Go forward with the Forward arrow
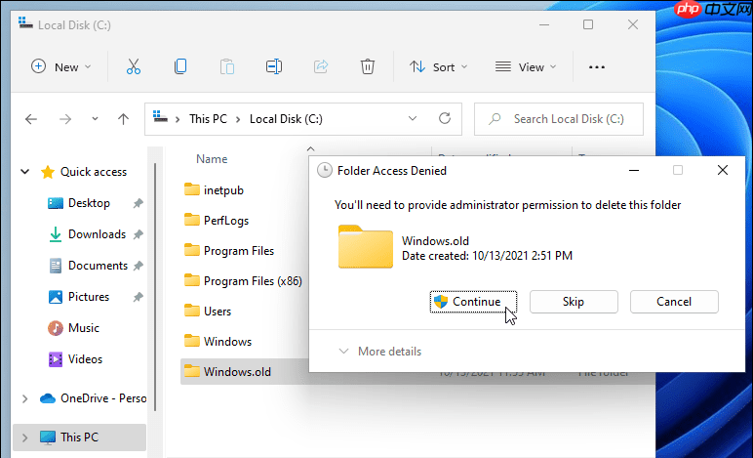Viewport: 753px width, 458px height. pos(64,119)
